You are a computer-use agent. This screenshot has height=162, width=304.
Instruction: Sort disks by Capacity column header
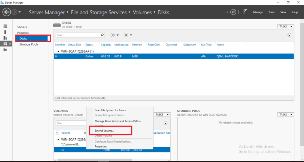106,45
